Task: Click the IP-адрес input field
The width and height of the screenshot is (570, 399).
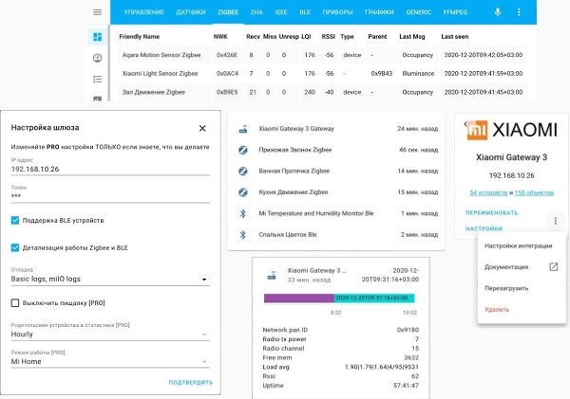Action: [110, 169]
